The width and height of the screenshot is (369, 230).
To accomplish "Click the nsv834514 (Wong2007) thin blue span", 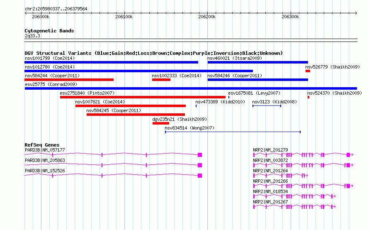I will click(x=233, y=132).
